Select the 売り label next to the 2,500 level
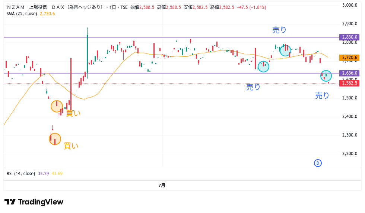365x213 pixels. click(x=322, y=96)
